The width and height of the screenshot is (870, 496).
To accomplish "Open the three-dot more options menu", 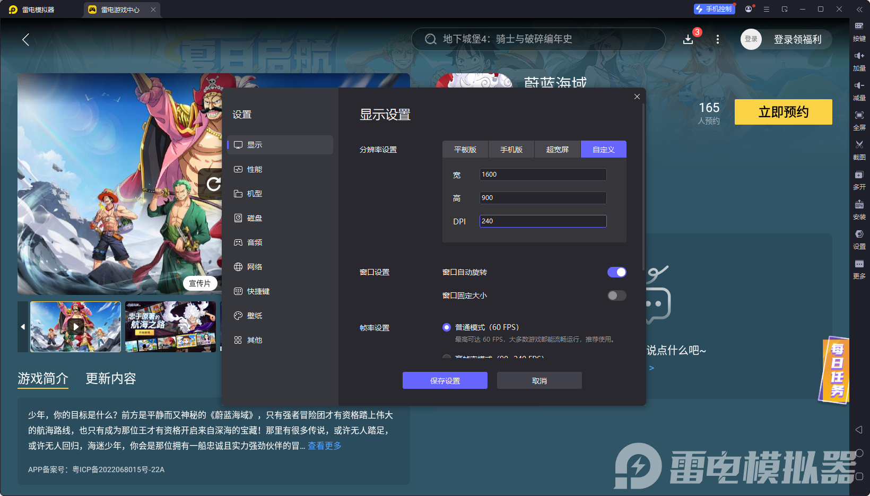I will point(718,39).
